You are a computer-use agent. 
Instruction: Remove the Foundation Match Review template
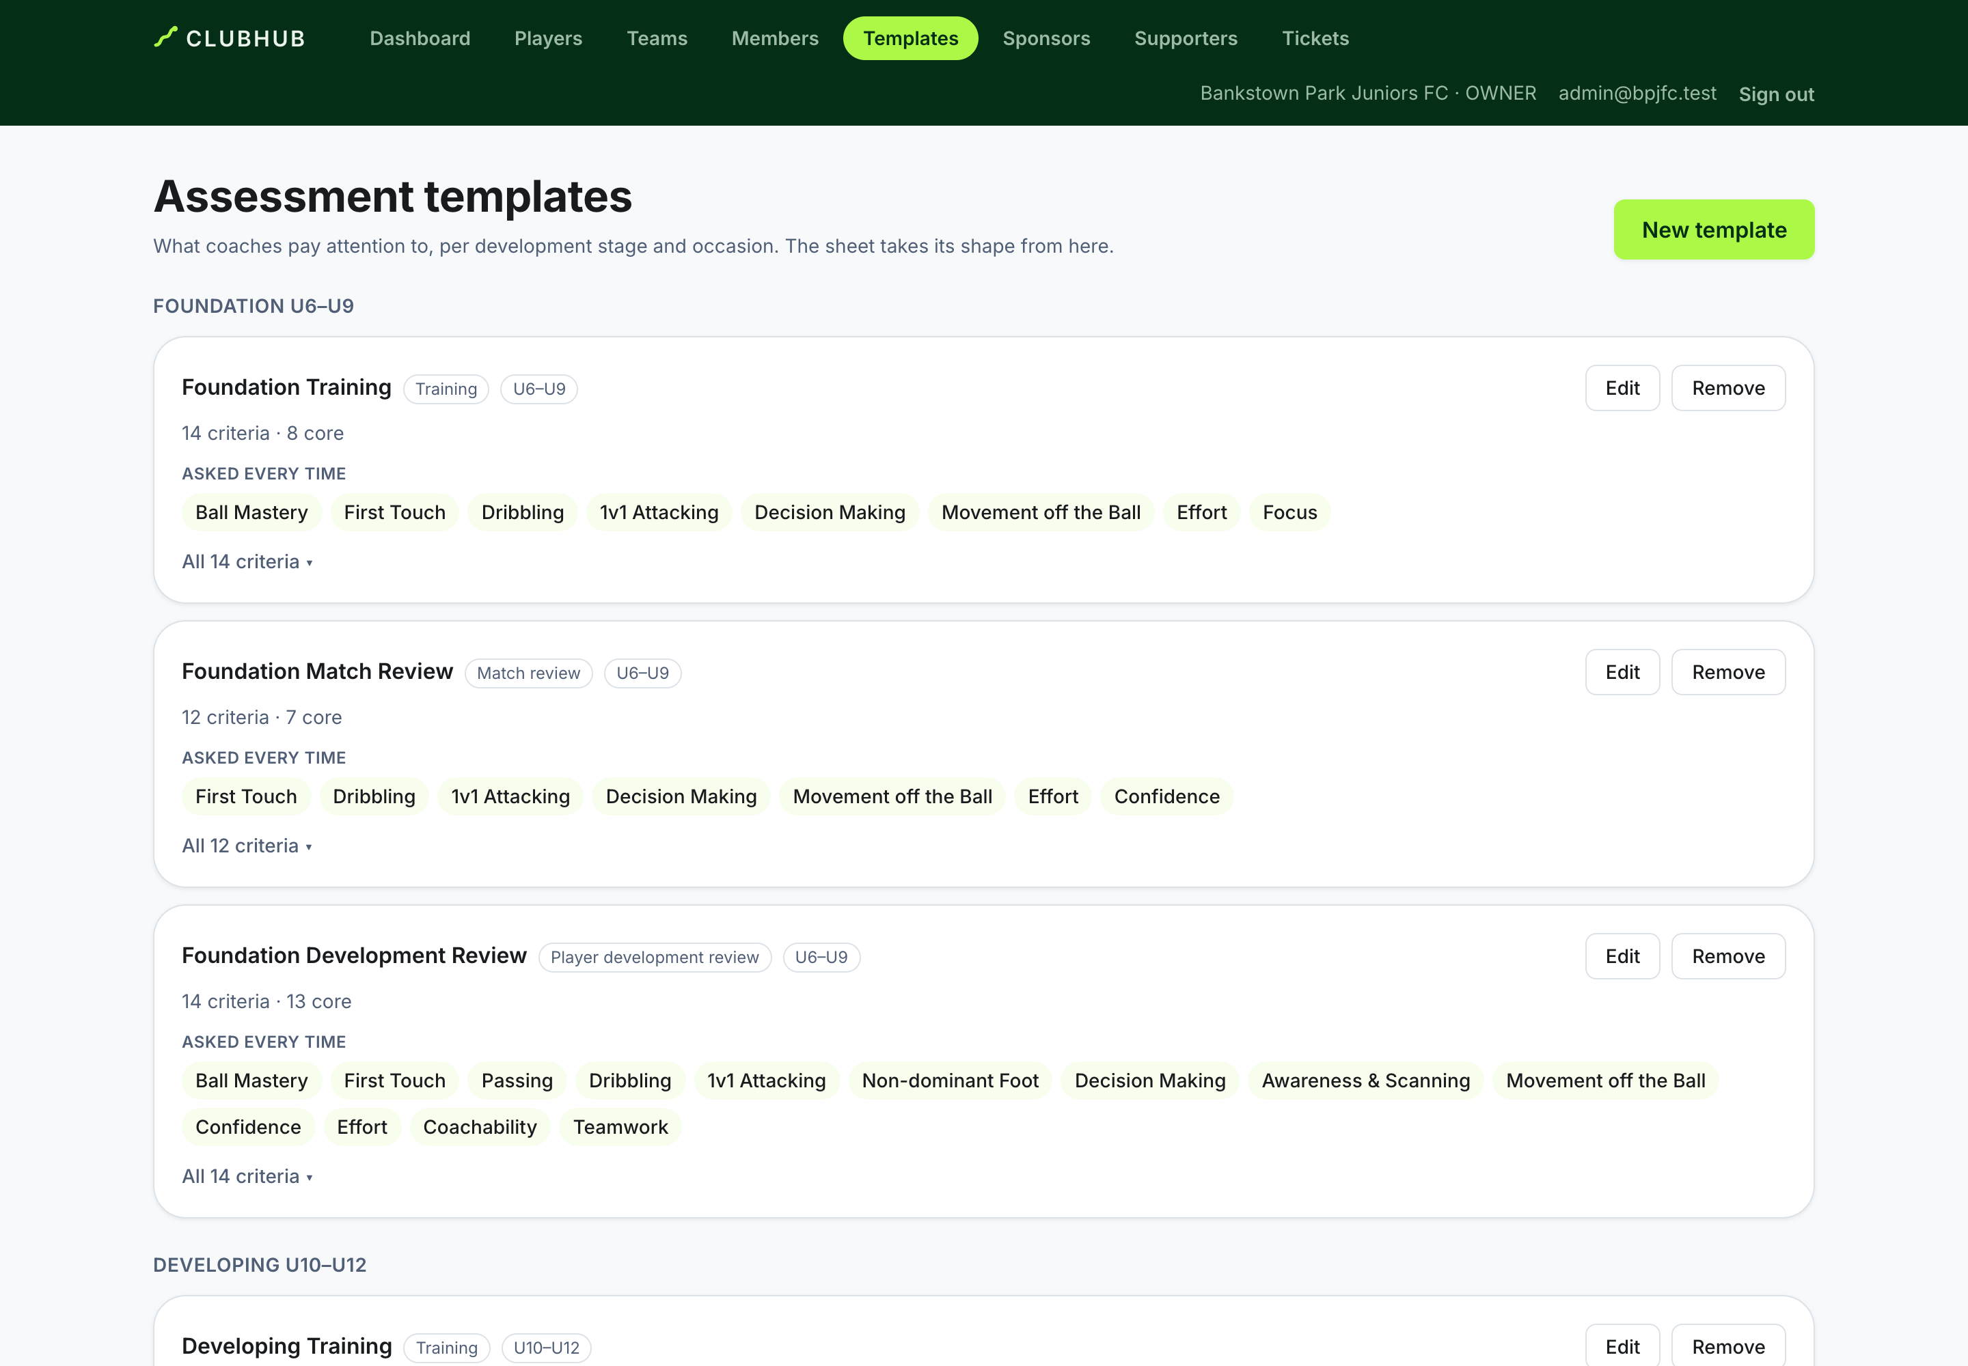coord(1728,672)
